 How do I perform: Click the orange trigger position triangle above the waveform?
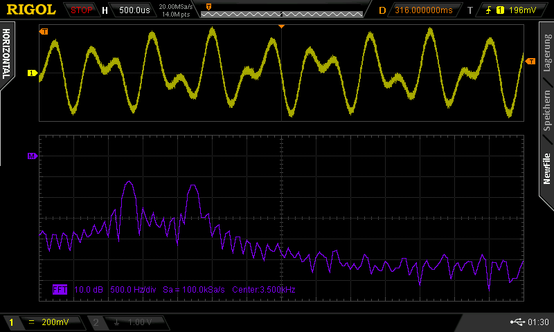281,26
